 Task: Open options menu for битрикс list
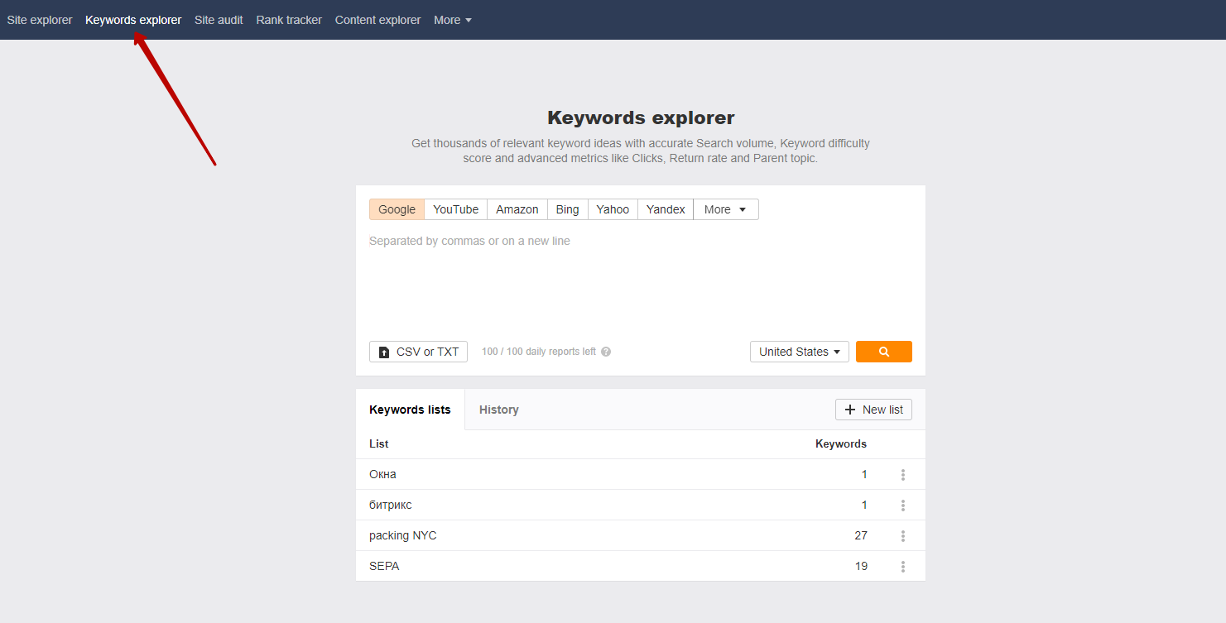pos(902,506)
